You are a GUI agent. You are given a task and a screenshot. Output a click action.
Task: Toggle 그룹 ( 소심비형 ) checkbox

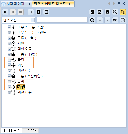click(x=9, y=76)
